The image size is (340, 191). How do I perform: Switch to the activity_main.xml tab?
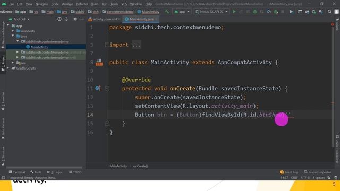[x=105, y=19]
